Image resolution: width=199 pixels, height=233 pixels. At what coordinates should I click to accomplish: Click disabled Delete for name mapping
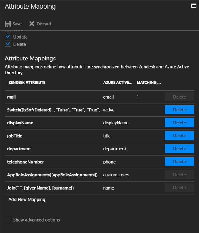tap(179, 188)
